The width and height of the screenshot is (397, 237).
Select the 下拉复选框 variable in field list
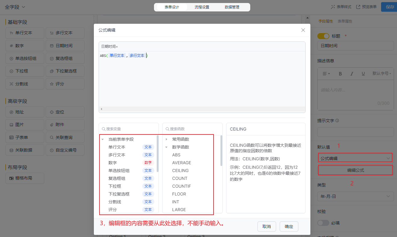129,194
